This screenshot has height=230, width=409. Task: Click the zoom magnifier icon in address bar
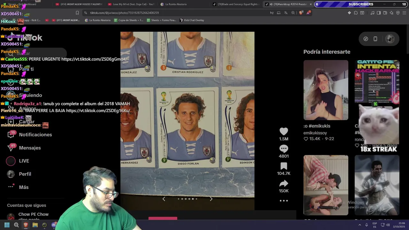click(293, 13)
